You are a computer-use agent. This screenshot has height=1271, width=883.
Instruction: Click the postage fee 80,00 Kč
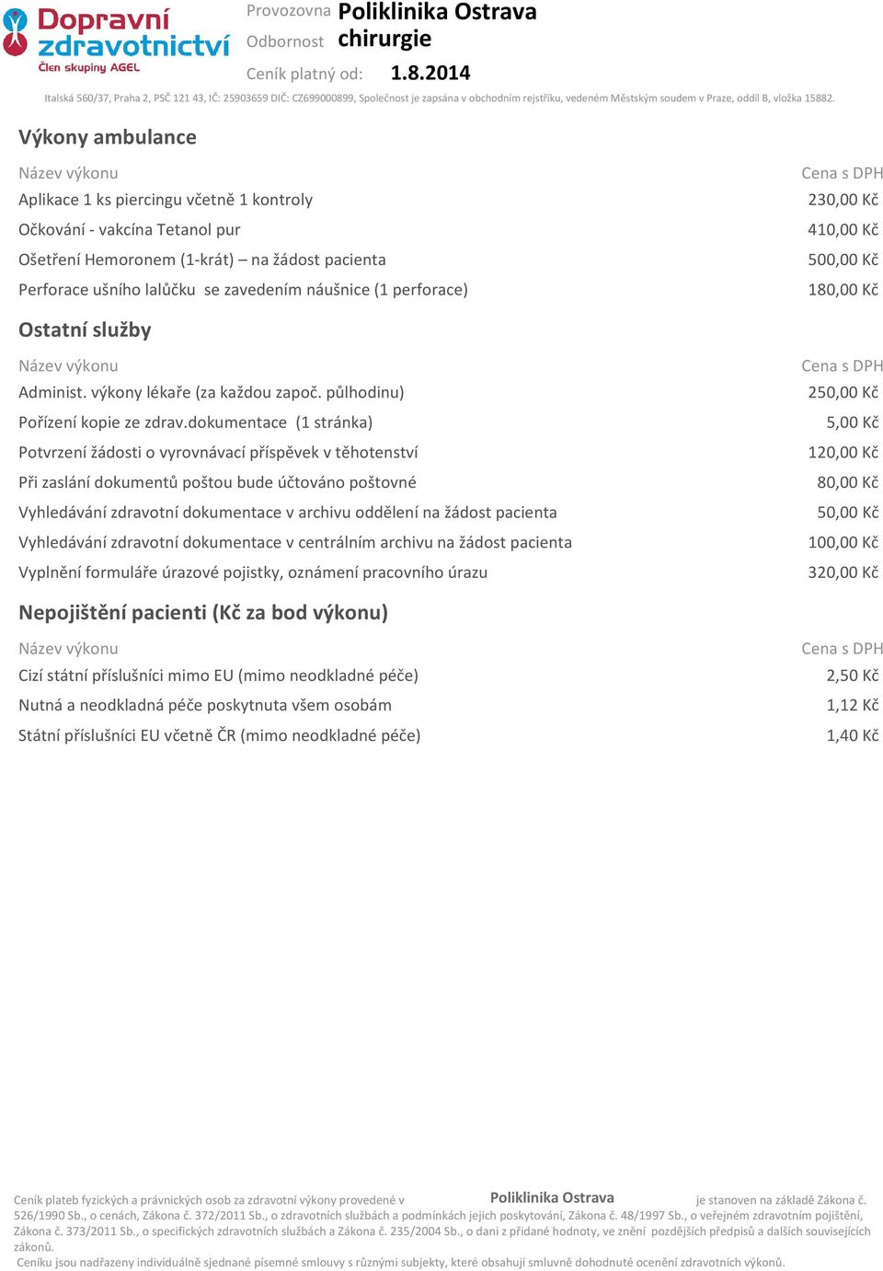pyautogui.click(x=848, y=482)
